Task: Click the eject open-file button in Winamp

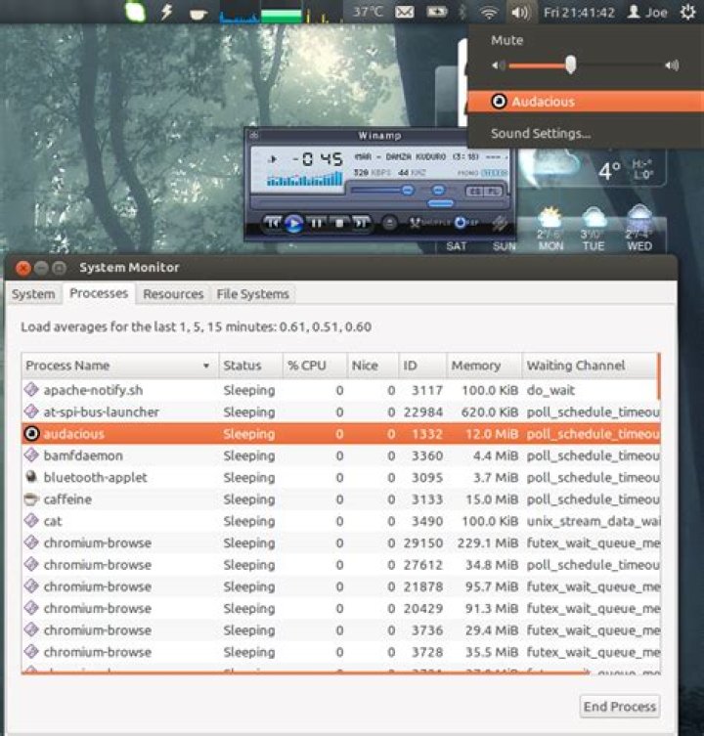Action: 389,223
